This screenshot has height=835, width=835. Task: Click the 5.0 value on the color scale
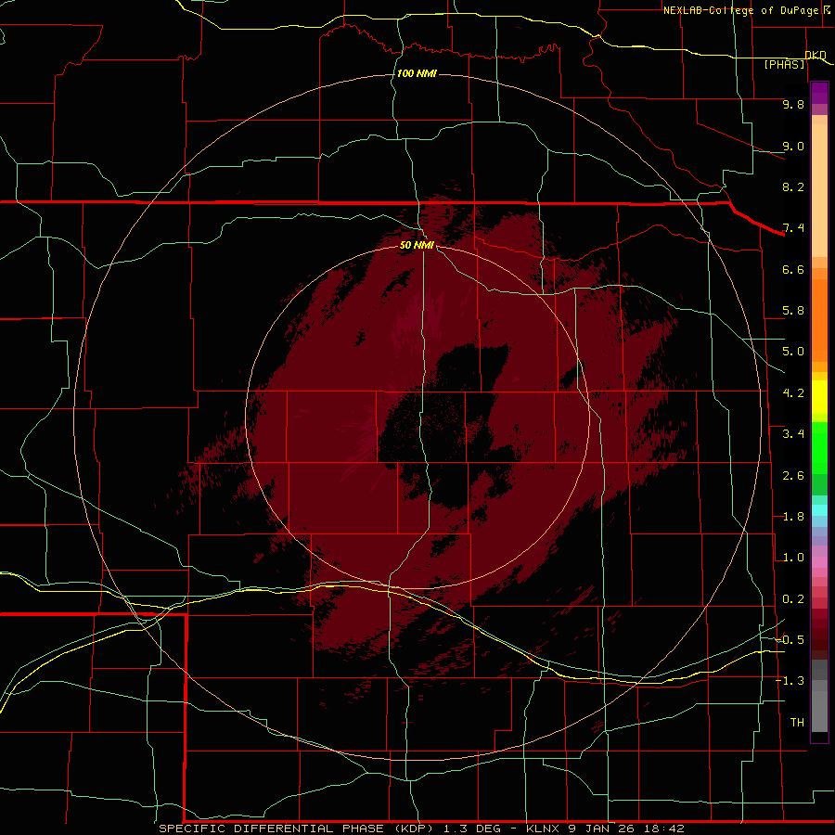pos(793,352)
